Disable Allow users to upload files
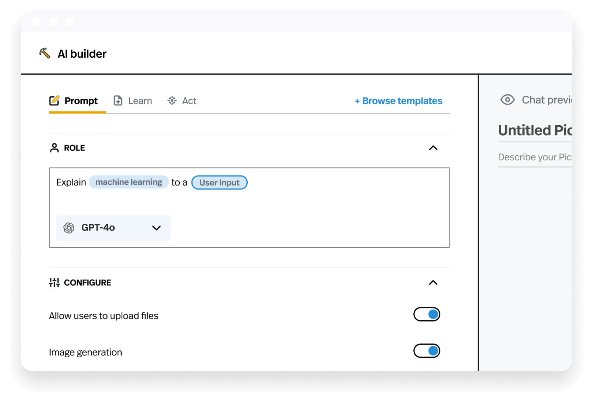The height and width of the screenshot is (402, 593). (x=427, y=314)
